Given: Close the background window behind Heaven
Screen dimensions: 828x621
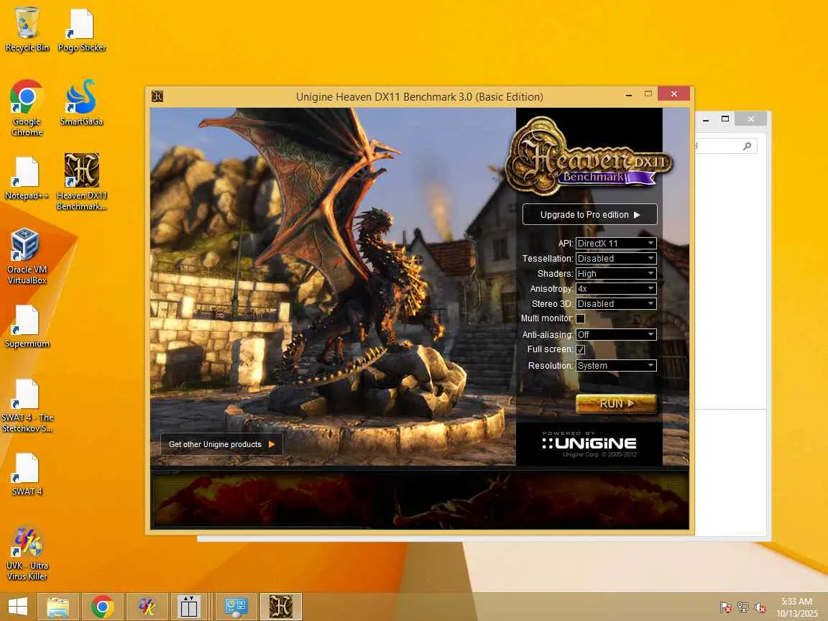Looking at the screenshot, I should (751, 119).
